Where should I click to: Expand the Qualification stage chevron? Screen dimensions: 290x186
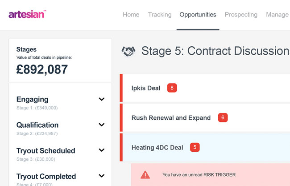tap(102, 125)
